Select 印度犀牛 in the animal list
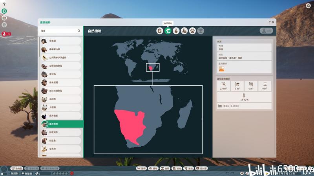The width and height of the screenshot is (314, 176). (61, 132)
